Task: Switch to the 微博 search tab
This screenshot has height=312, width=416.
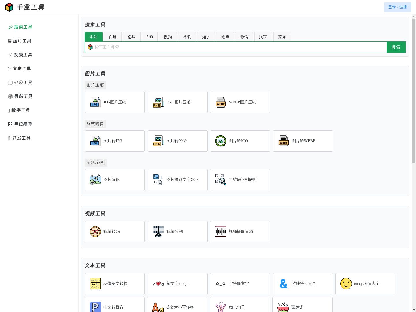Action: tap(225, 37)
